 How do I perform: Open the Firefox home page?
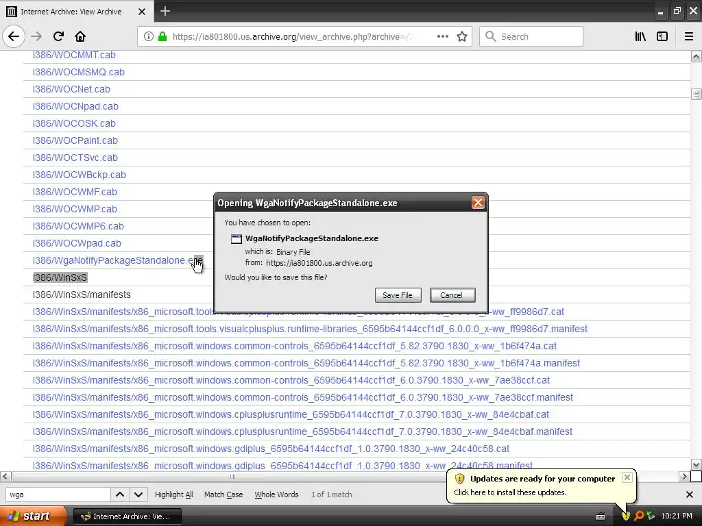(x=80, y=36)
